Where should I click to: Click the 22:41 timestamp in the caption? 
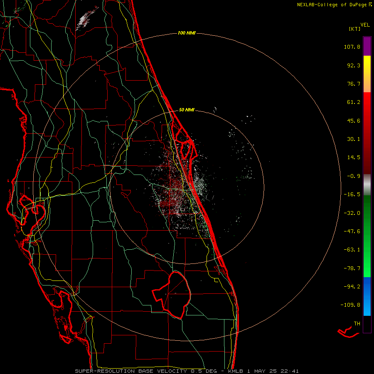click(x=290, y=371)
